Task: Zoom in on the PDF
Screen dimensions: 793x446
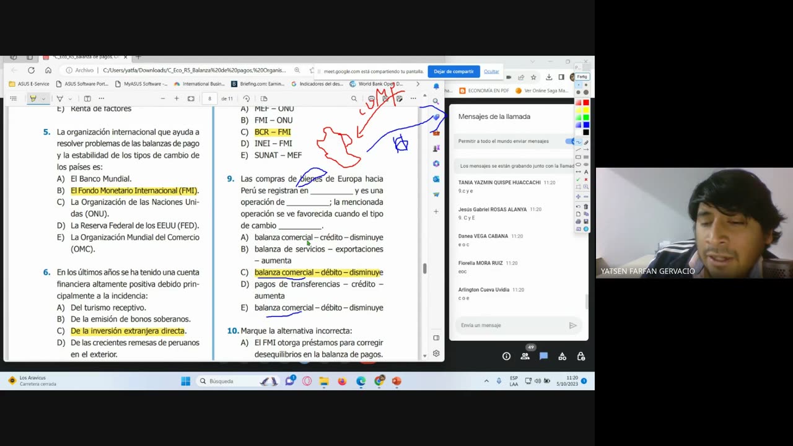Action: 177,98
